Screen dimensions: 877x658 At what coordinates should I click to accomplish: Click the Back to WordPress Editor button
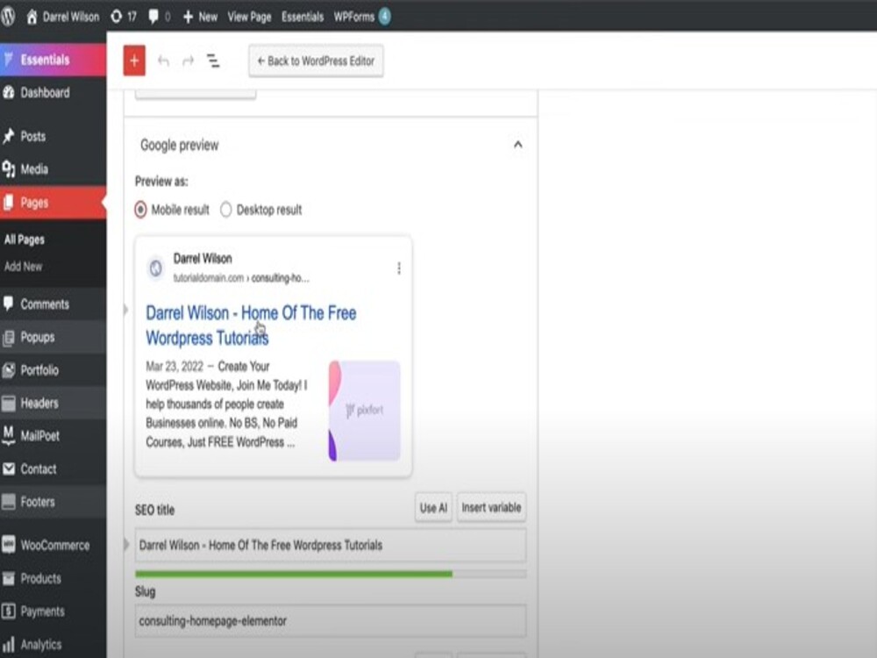(x=316, y=61)
